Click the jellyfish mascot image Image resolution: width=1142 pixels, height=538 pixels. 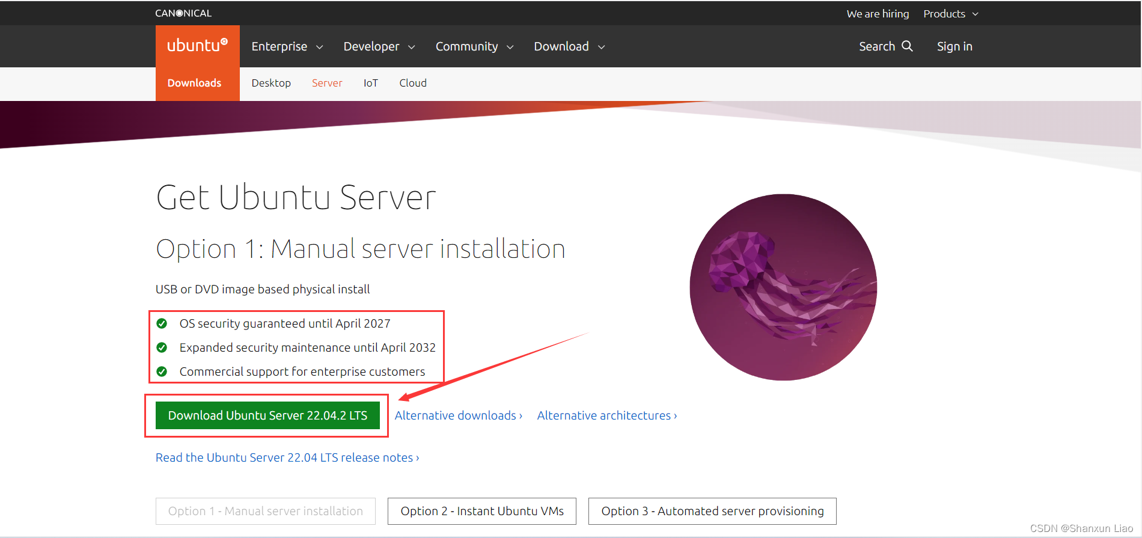[783, 287]
